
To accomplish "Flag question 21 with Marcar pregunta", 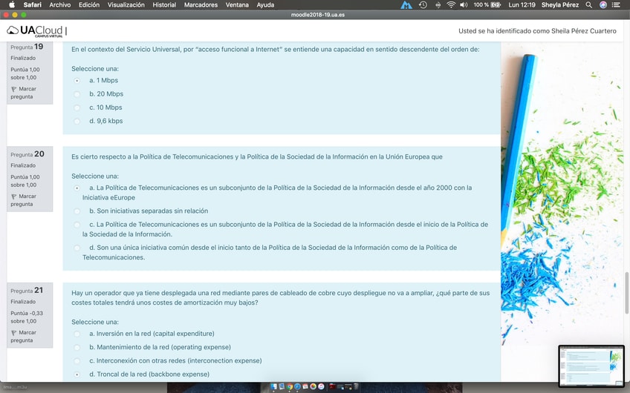I will click(x=23, y=337).
